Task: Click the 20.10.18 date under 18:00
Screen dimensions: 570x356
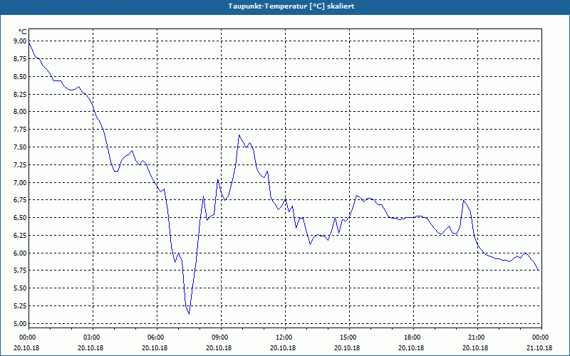Action: pos(411,347)
